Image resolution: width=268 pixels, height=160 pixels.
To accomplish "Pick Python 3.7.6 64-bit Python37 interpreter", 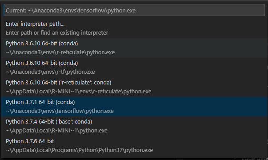I will [134, 146].
